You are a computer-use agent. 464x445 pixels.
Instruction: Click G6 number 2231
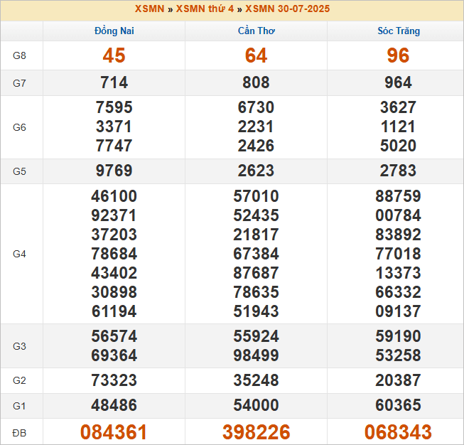point(257,127)
